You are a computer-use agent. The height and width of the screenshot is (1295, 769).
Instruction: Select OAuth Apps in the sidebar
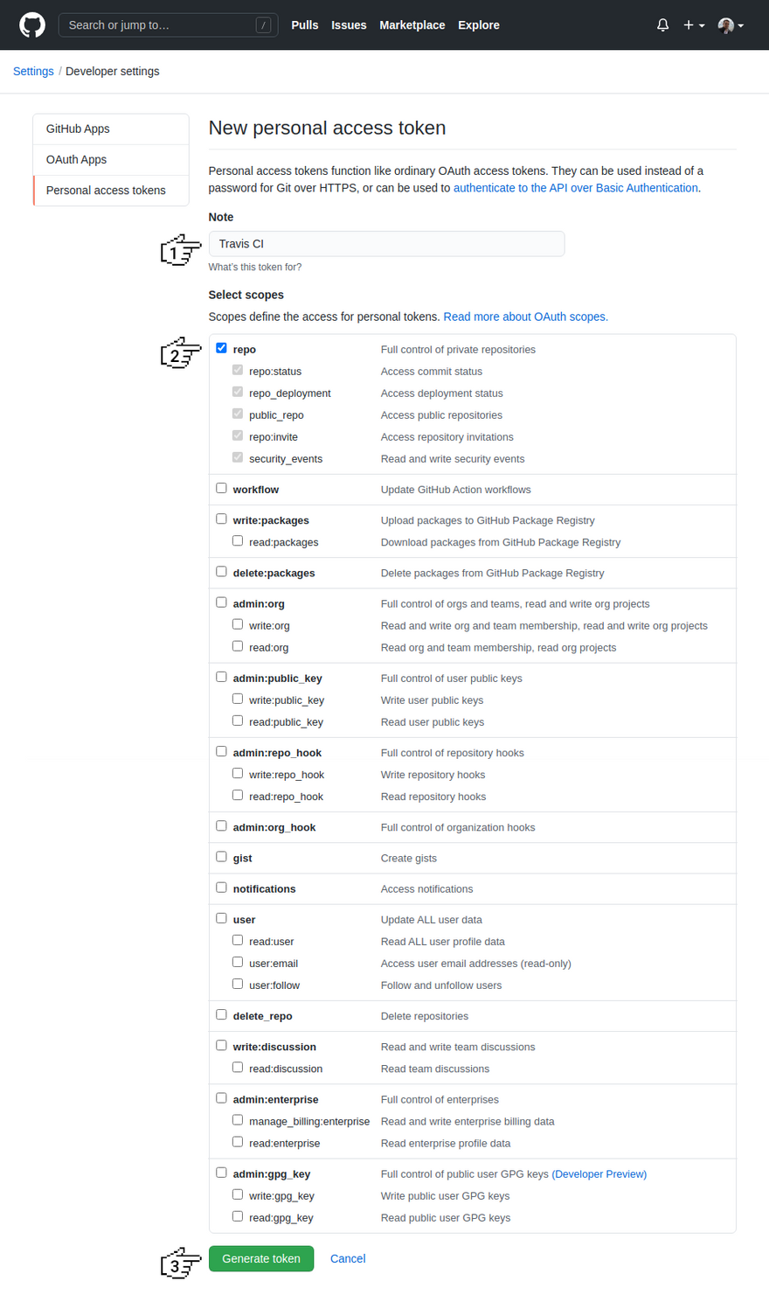pos(76,159)
